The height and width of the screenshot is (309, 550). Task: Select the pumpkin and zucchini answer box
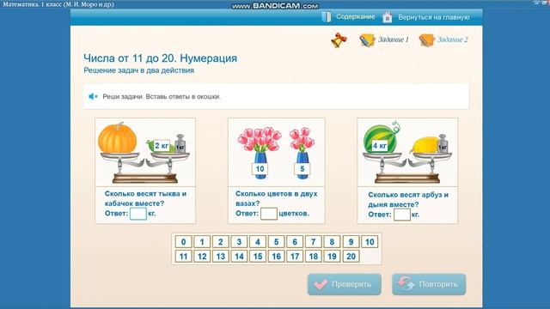click(x=138, y=214)
